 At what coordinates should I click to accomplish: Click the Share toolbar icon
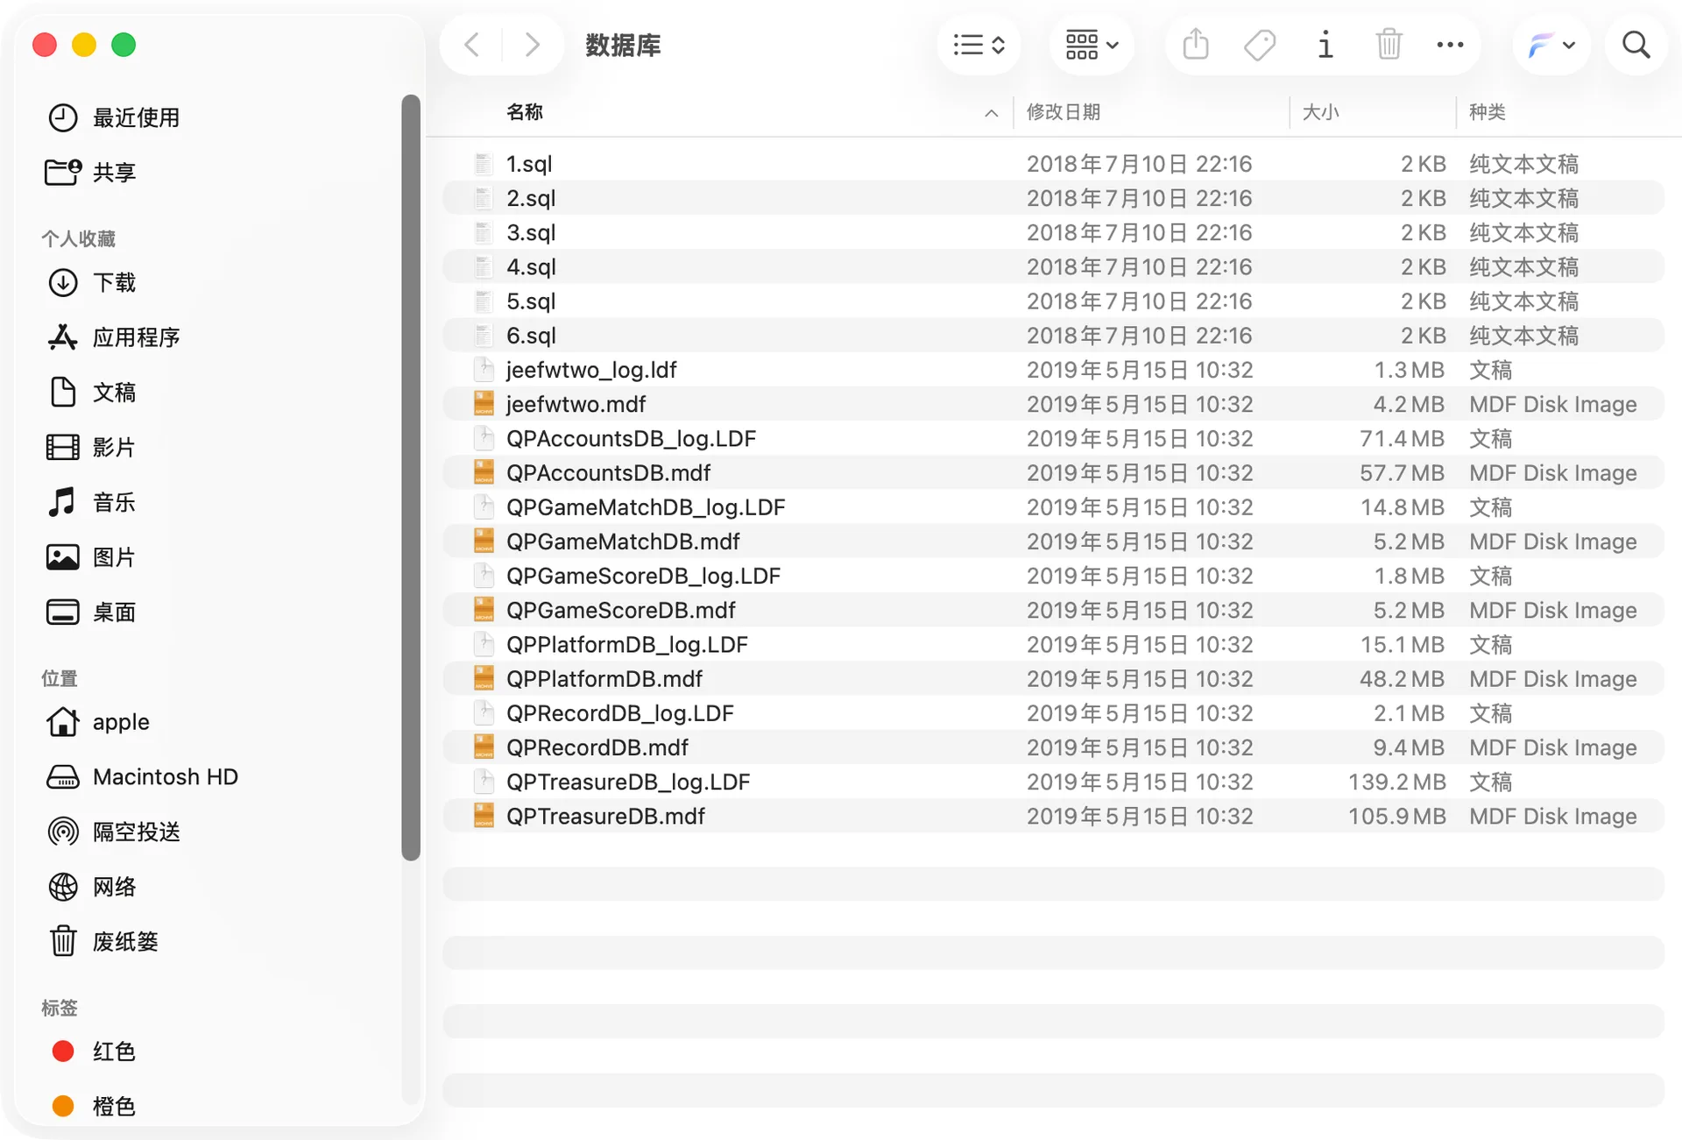[1196, 45]
